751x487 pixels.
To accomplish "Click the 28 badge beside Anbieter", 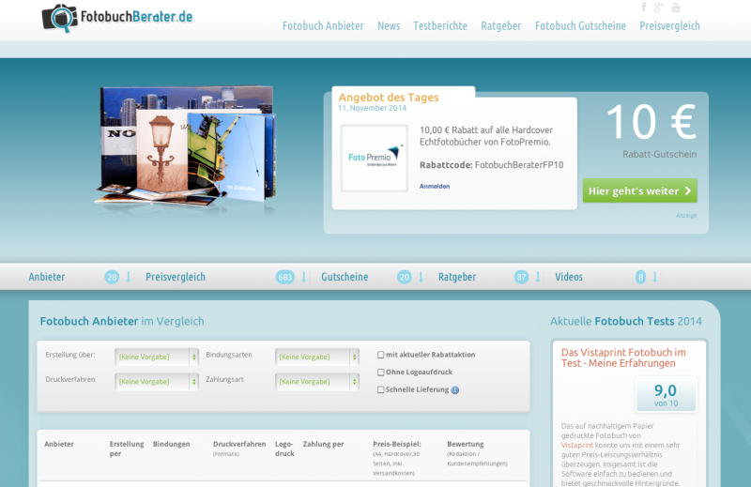I will 112,277.
